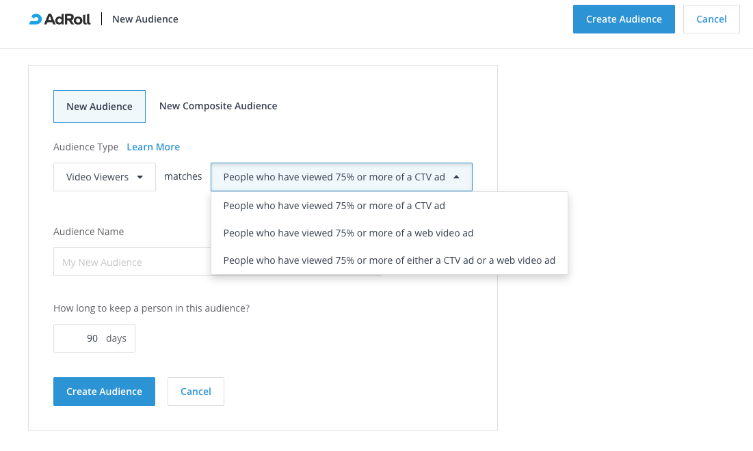Click the AdRoll logo icon

[35, 19]
